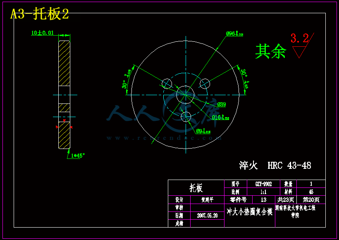
Task: Click the "审核" label cell
Action: [x=179, y=208]
